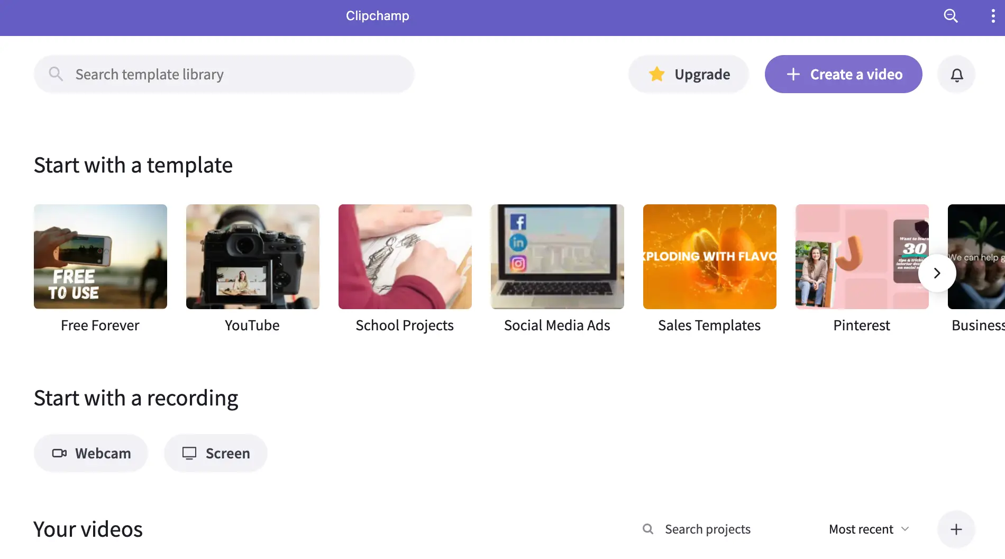Viewport: 1005px width, 559px height.
Task: Open the Pinterest template thumbnail
Action: pos(862,257)
